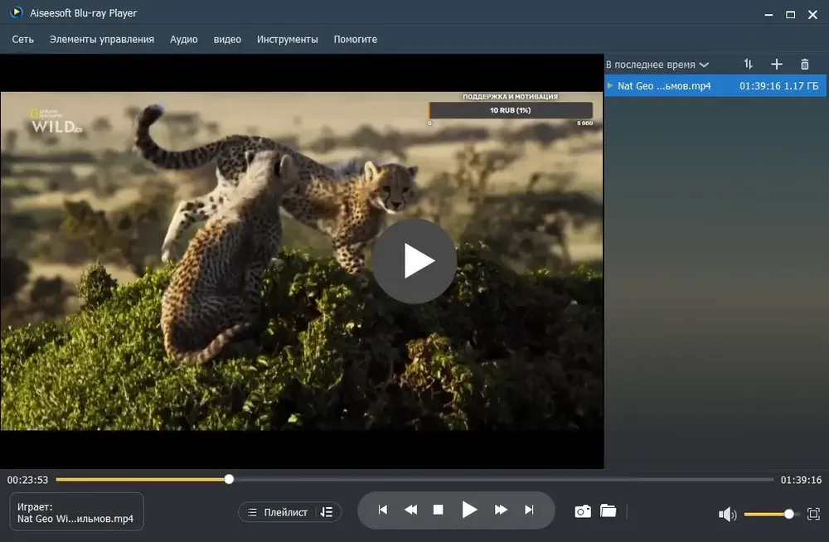This screenshot has width=829, height=542.
Task: Skip to the previous track
Action: (383, 510)
